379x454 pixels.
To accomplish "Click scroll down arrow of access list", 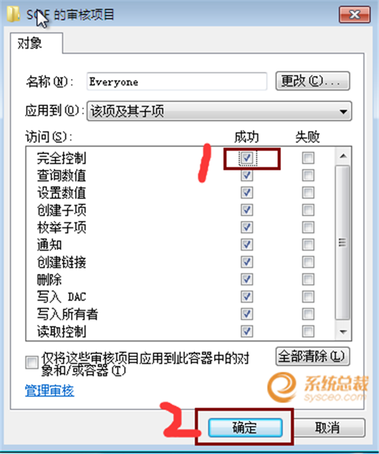I will click(x=343, y=332).
